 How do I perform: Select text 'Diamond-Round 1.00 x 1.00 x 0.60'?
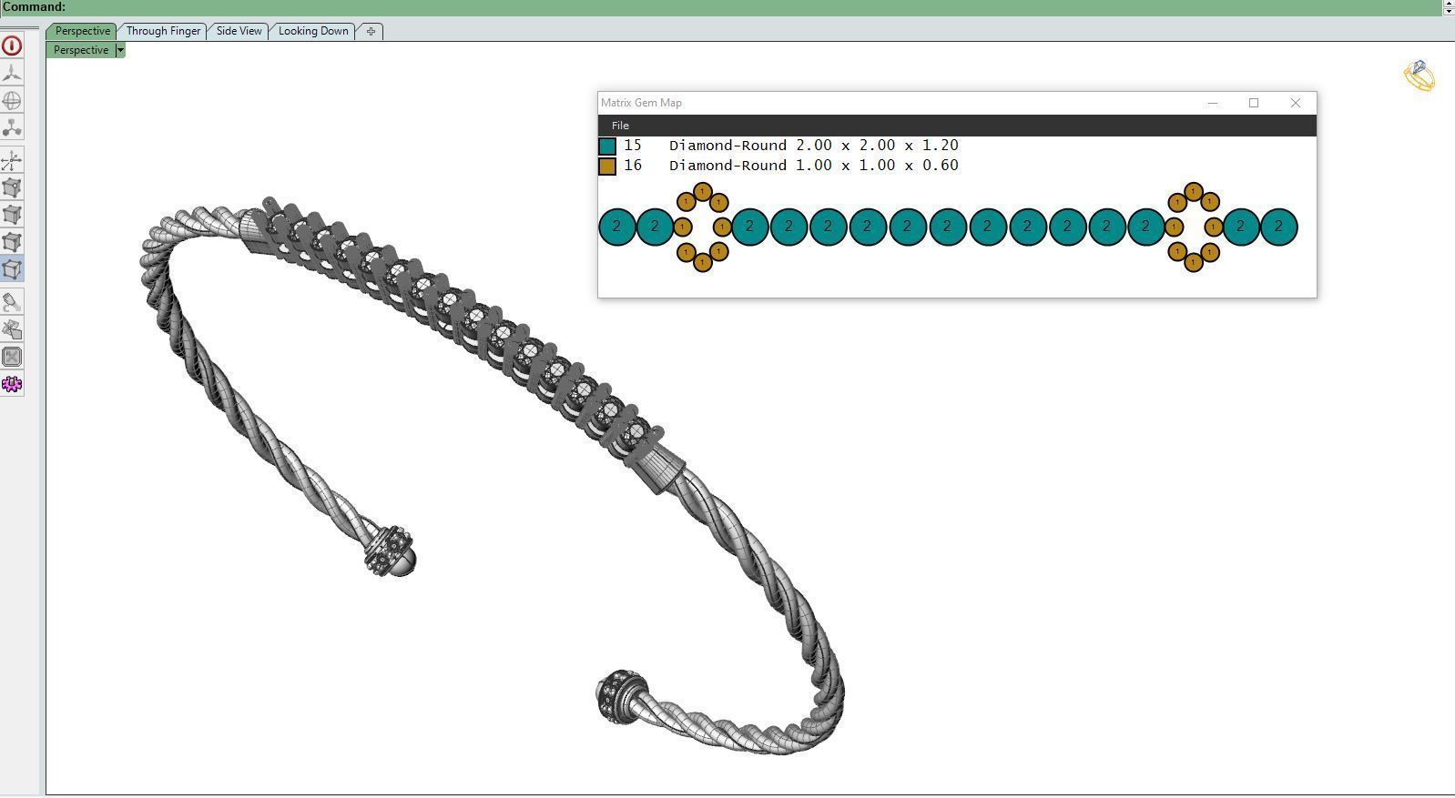pos(813,166)
